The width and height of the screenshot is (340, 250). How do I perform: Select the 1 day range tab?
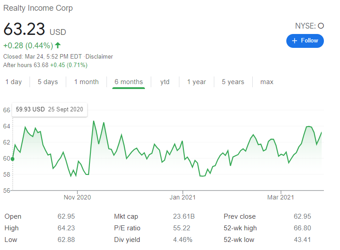coord(13,82)
